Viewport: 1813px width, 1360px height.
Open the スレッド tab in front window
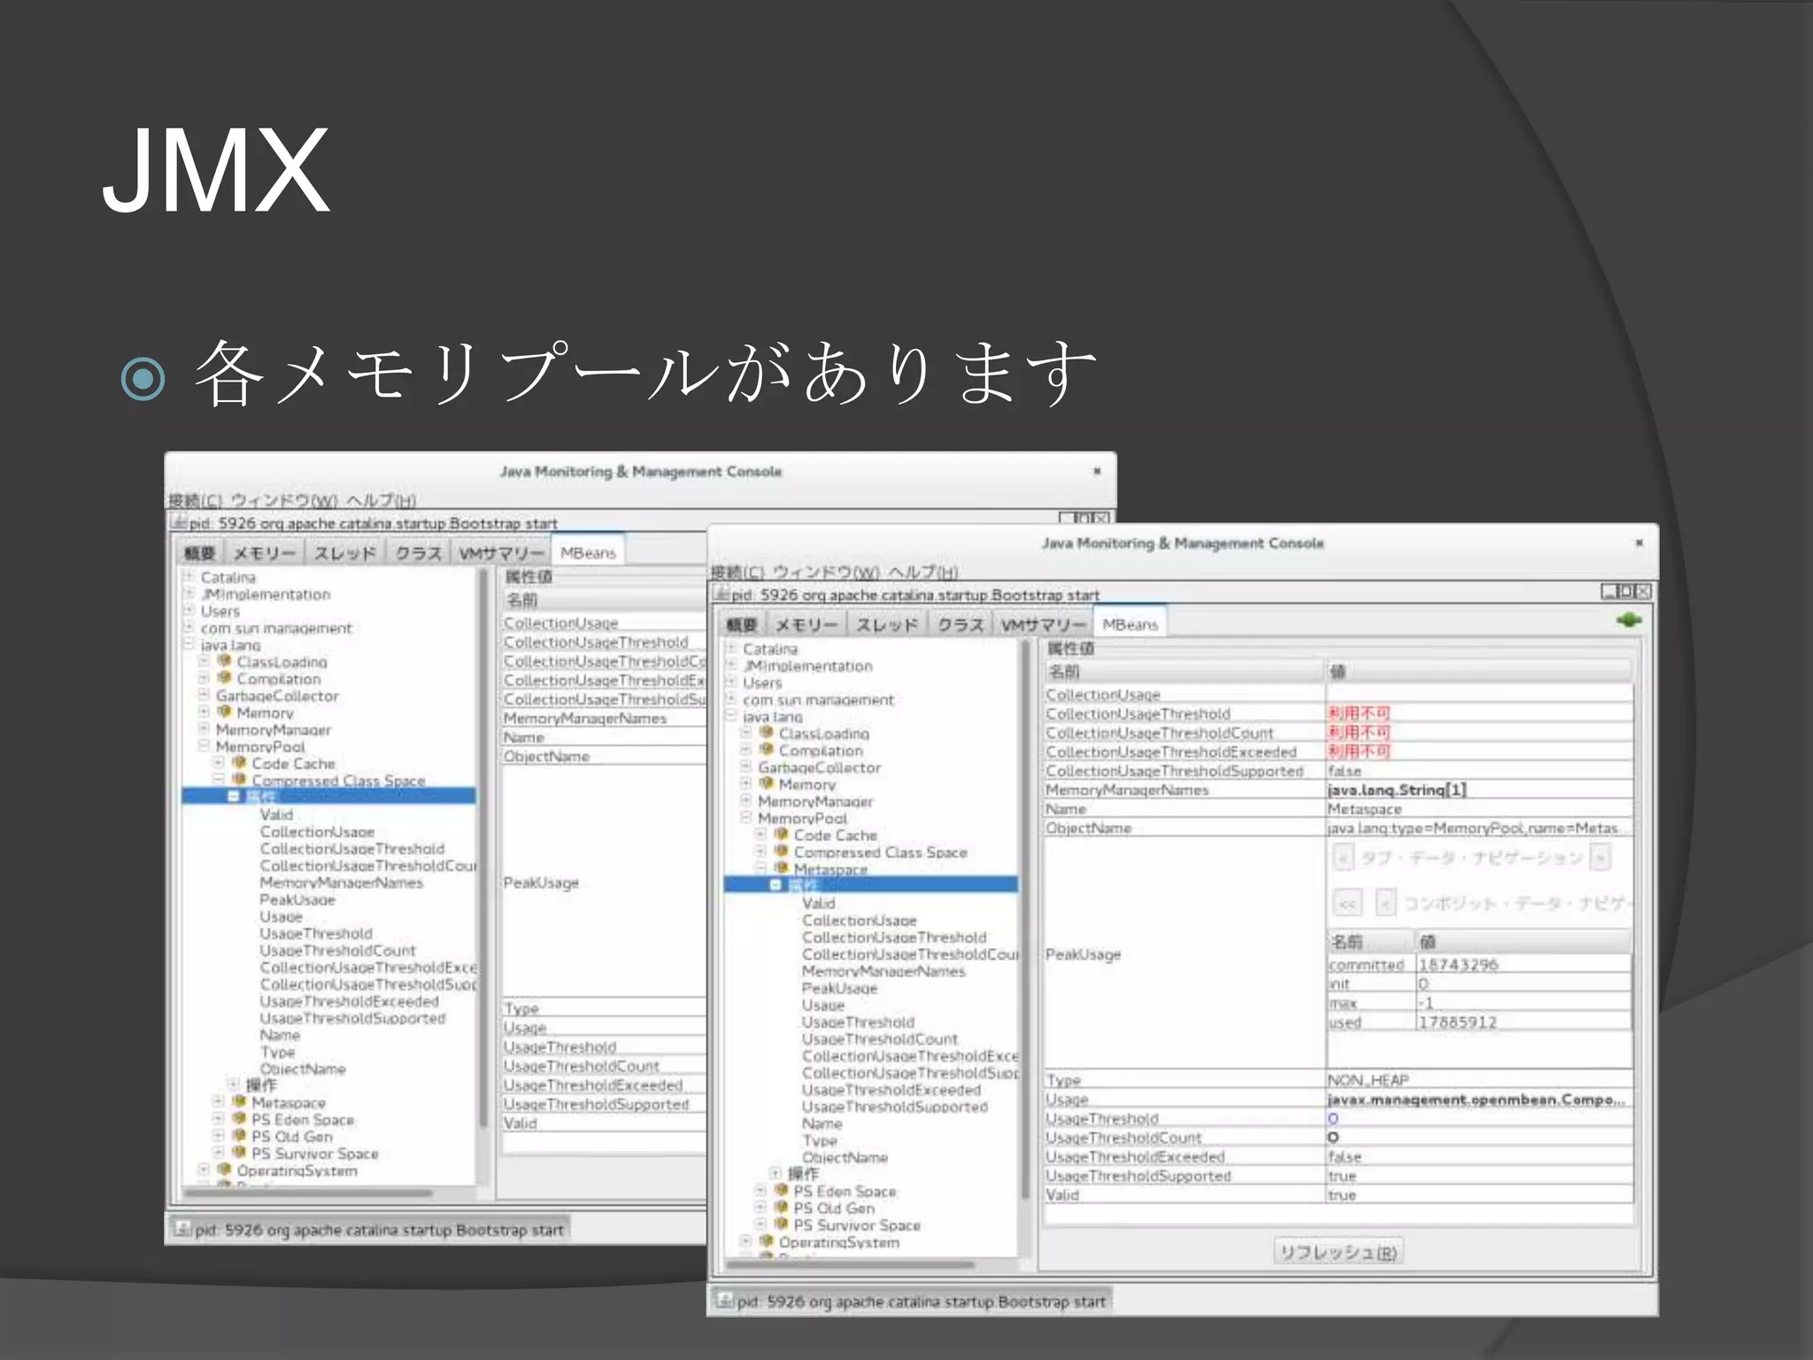click(x=887, y=624)
